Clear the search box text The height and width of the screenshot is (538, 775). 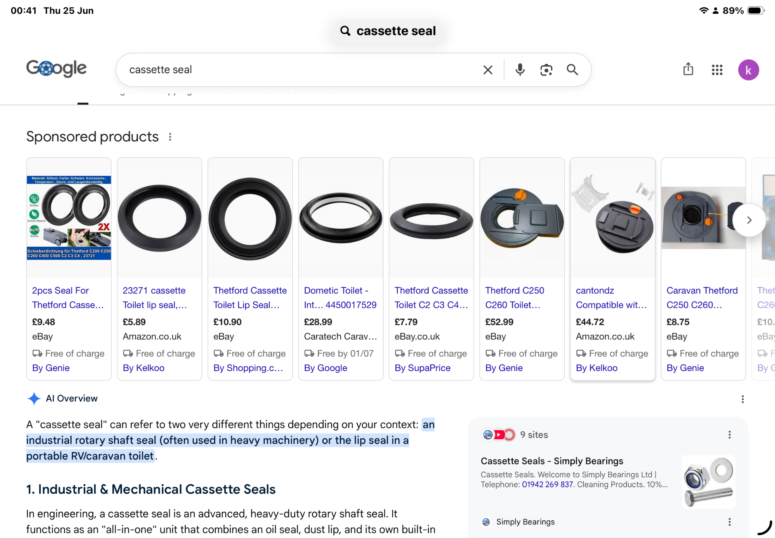tap(488, 70)
